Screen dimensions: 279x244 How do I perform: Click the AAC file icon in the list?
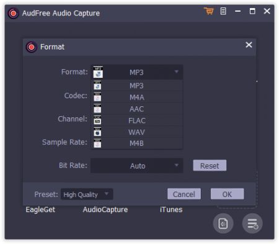pyautogui.click(x=97, y=108)
